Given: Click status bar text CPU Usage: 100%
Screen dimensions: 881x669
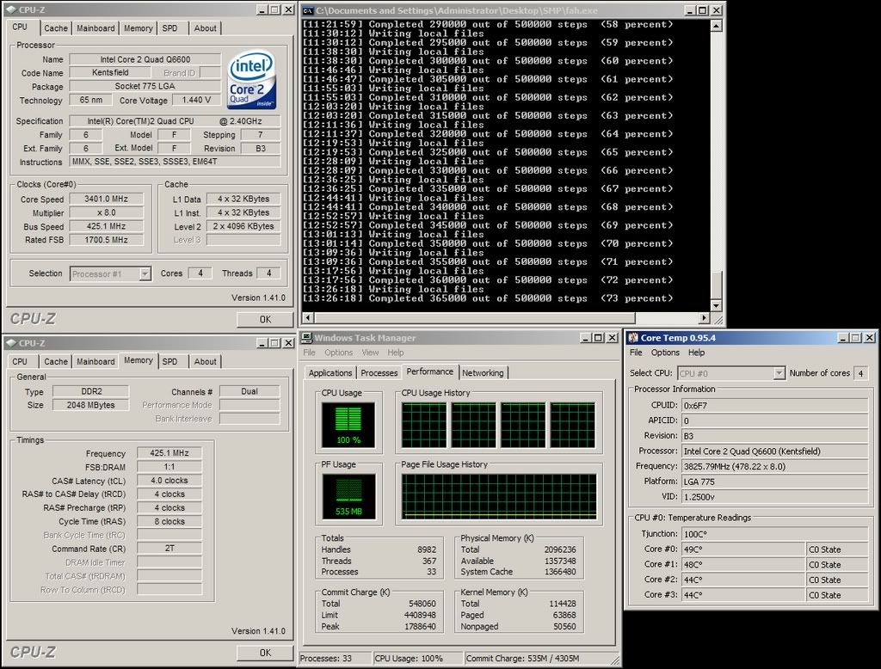Looking at the screenshot, I should [x=409, y=659].
